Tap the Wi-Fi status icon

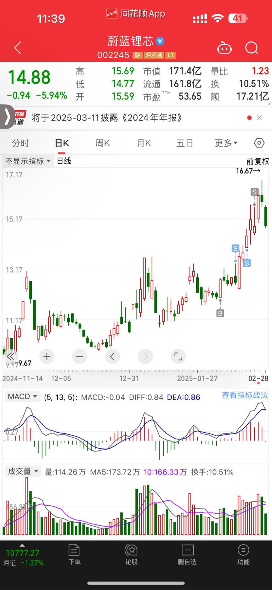pos(217,18)
